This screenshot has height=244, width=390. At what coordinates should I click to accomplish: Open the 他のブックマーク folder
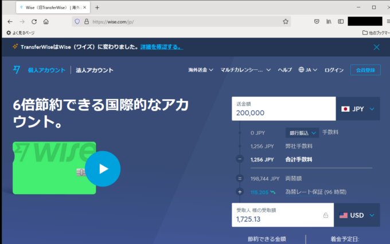coord(376,33)
